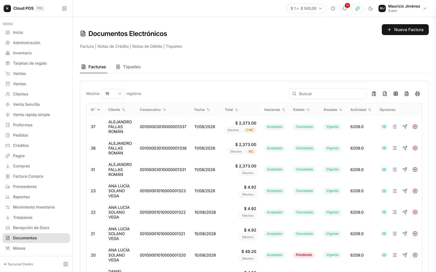This screenshot has width=436, height=272.
Task: Open the details list icon for invoice 37
Action: click(x=395, y=127)
